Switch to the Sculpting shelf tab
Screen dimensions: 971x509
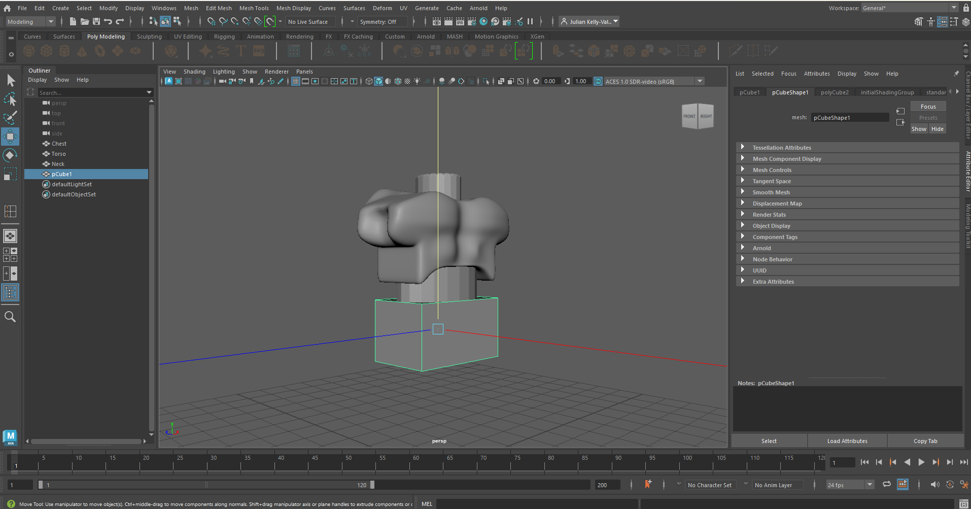[x=149, y=37]
